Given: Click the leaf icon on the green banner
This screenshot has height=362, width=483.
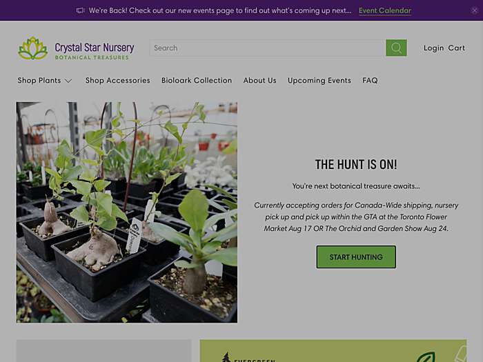Looking at the screenshot, I should point(426,357).
